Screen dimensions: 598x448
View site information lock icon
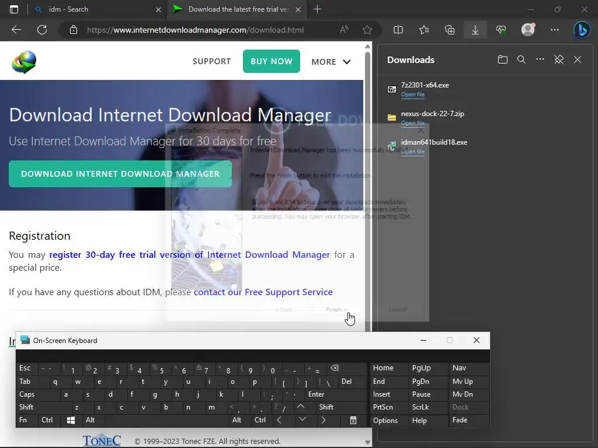[74, 30]
